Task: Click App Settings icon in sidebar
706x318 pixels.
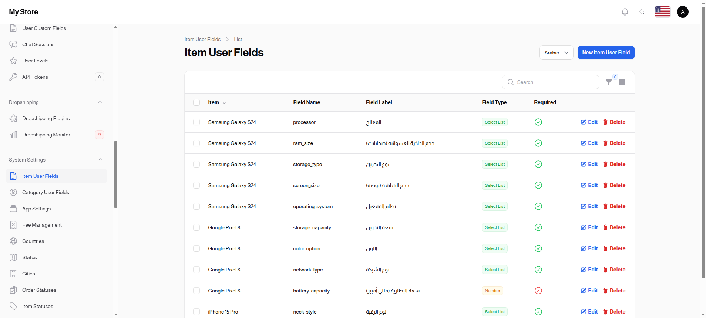Action: [x=13, y=209]
